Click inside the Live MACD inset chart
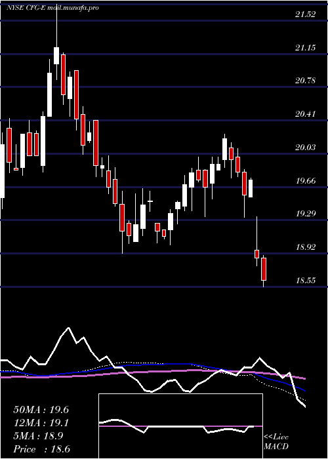 click(x=180, y=426)
